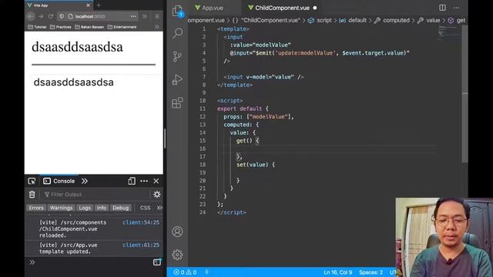Image resolution: width=493 pixels, height=277 pixels.
Task: Open editor More Actions ellipsis
Action: 456,8
